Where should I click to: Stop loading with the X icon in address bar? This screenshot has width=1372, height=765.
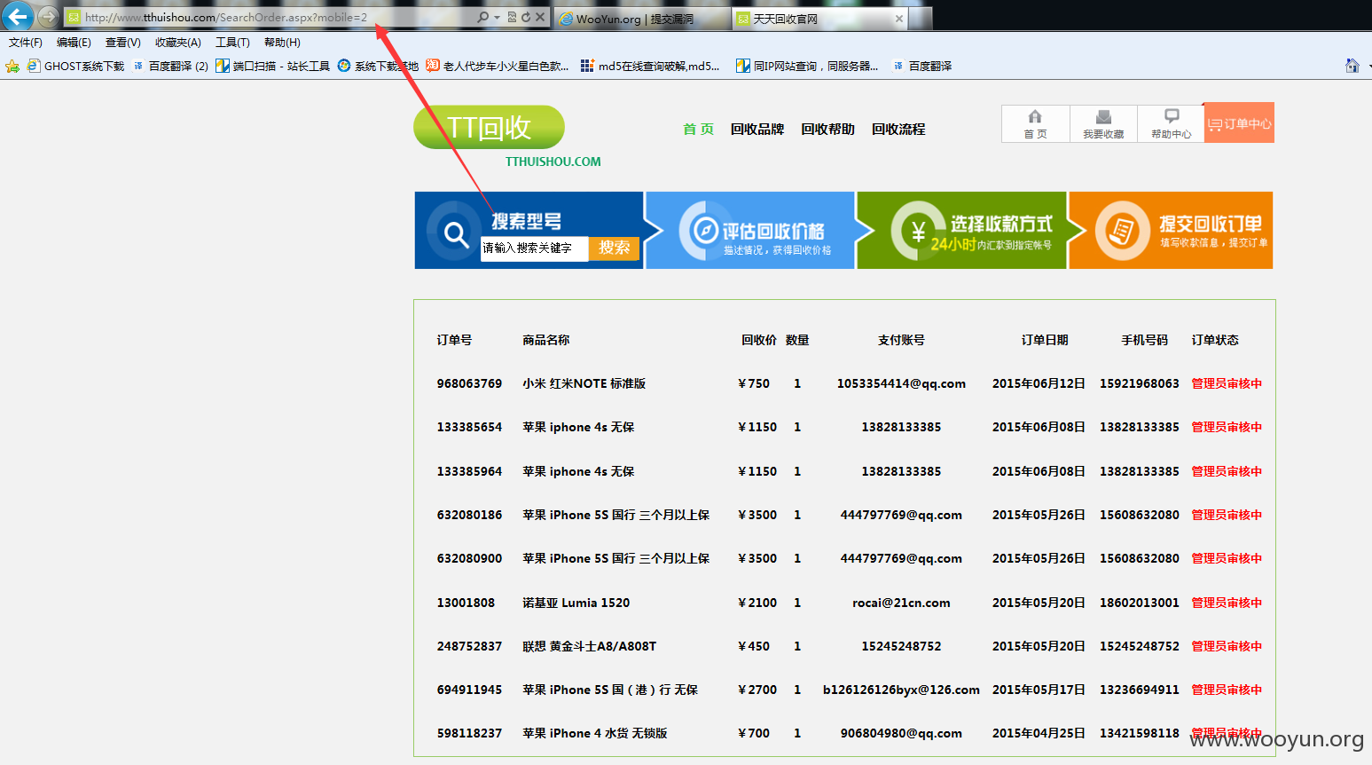[x=540, y=17]
